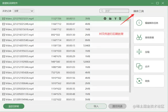This screenshot has height=112, width=168.
Task: Click the duration 00:01:30 cell
Action: [71, 35]
